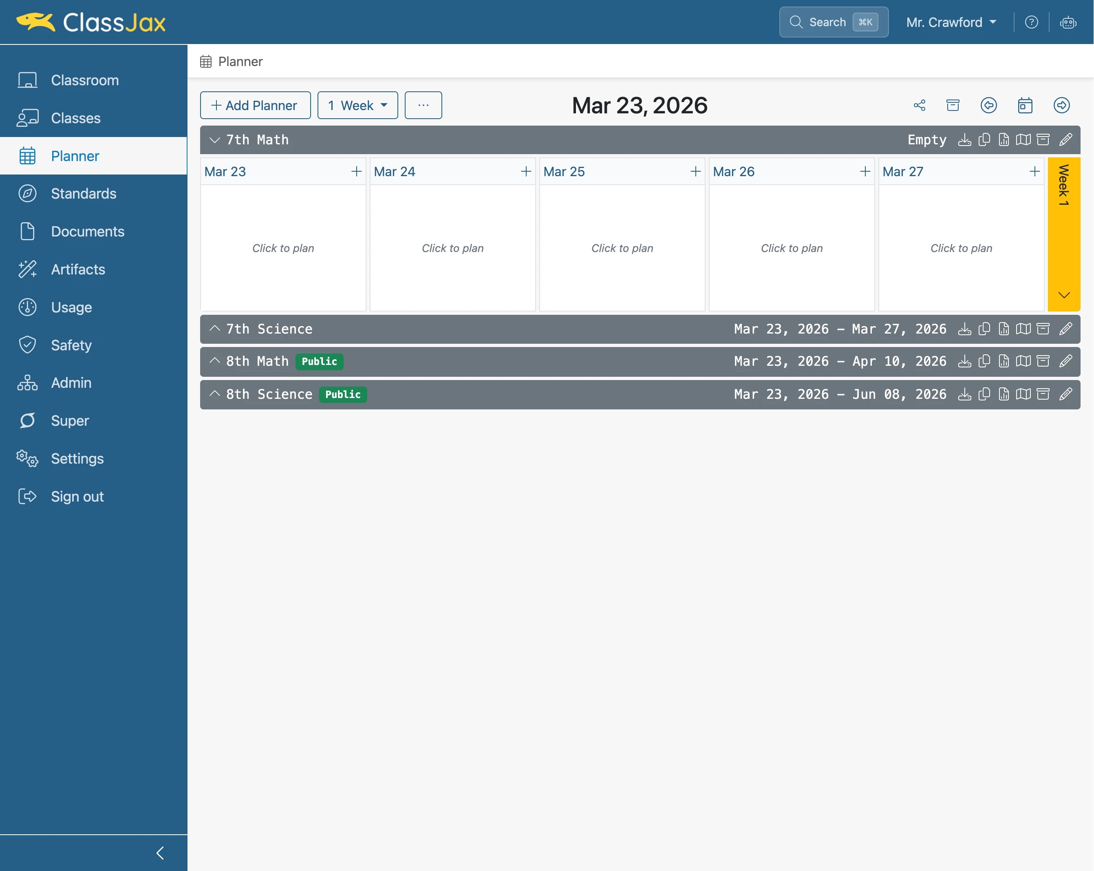
Task: Open the three-dots more options button
Action: coord(423,105)
